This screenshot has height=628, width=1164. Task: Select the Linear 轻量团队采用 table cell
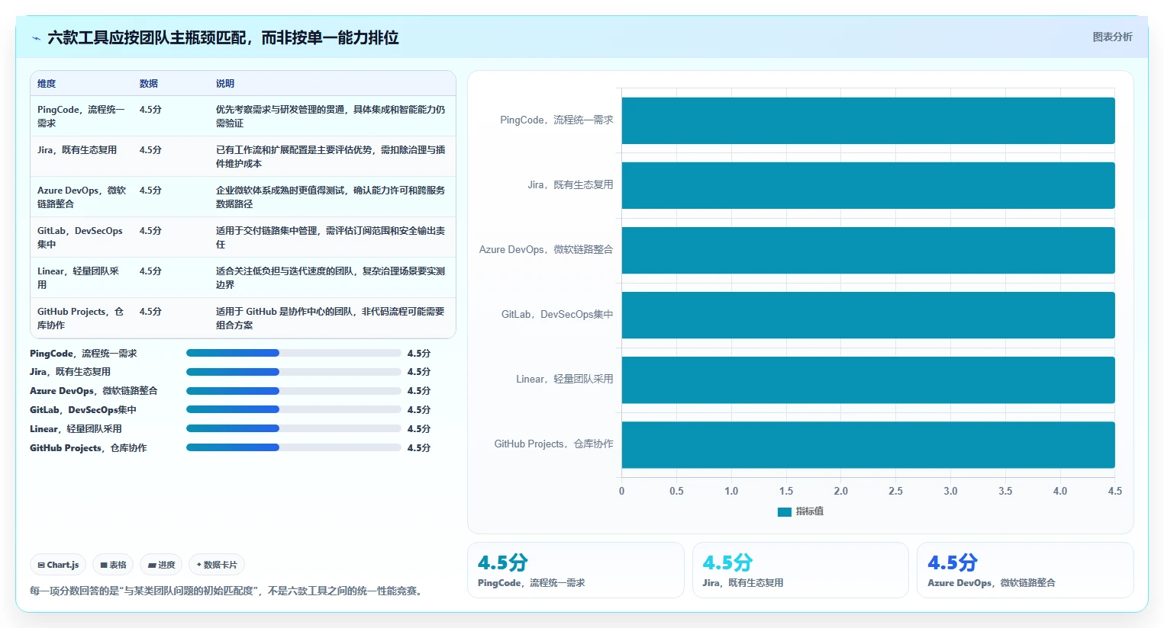[x=82, y=277]
